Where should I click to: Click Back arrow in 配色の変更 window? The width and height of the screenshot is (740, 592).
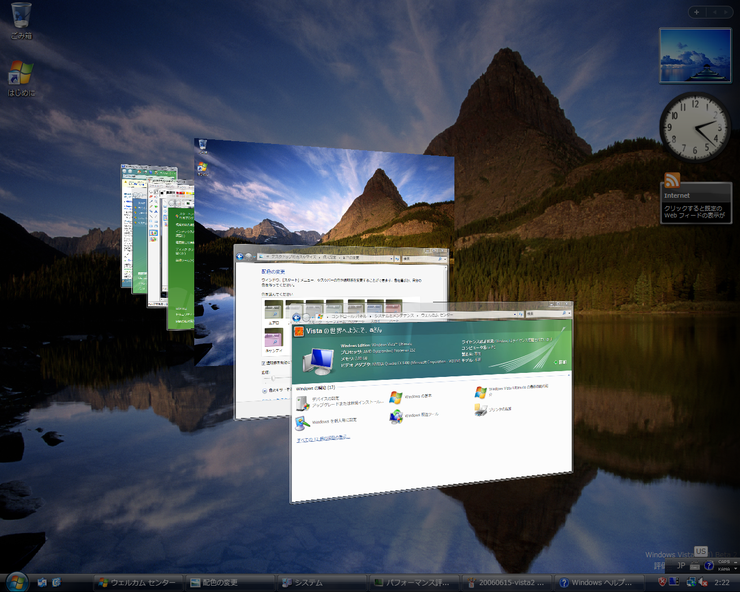click(x=240, y=257)
